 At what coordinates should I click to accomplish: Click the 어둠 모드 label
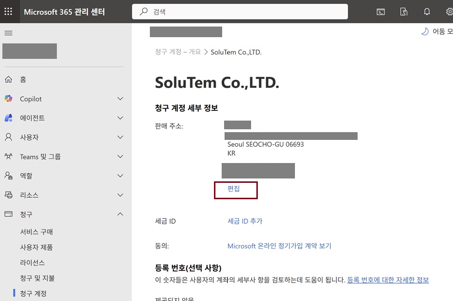pyautogui.click(x=442, y=31)
